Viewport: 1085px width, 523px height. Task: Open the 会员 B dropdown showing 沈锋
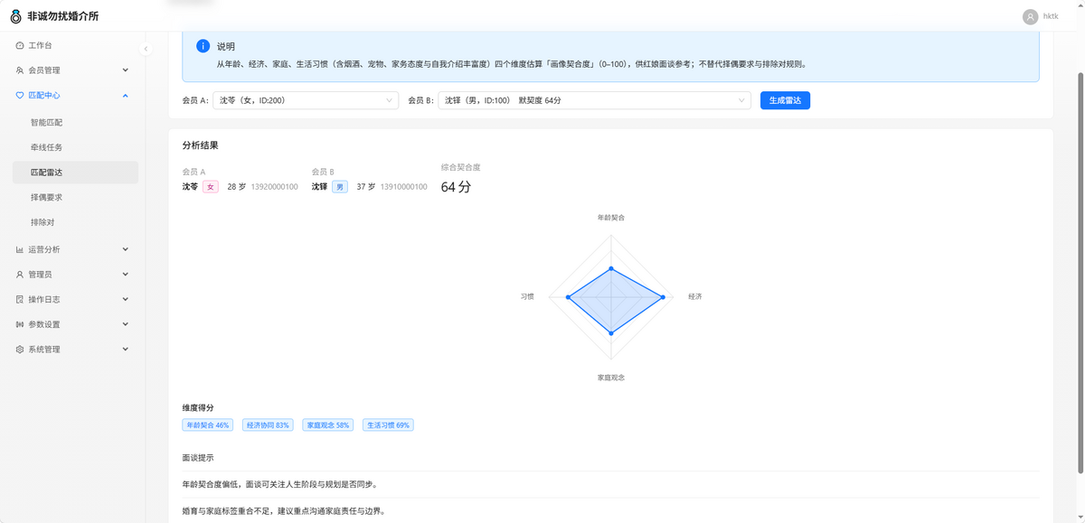(594, 100)
